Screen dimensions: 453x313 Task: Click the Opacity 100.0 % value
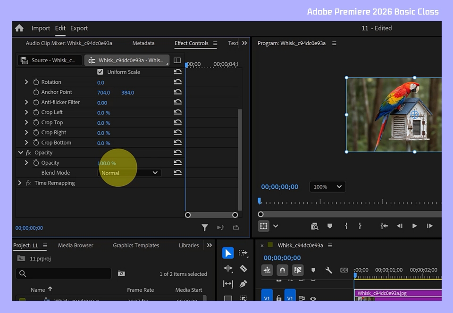tap(107, 163)
